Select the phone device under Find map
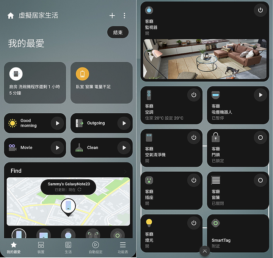This screenshot has height=258, width=273. point(19,234)
